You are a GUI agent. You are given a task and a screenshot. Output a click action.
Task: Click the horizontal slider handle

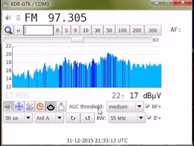[77, 40]
